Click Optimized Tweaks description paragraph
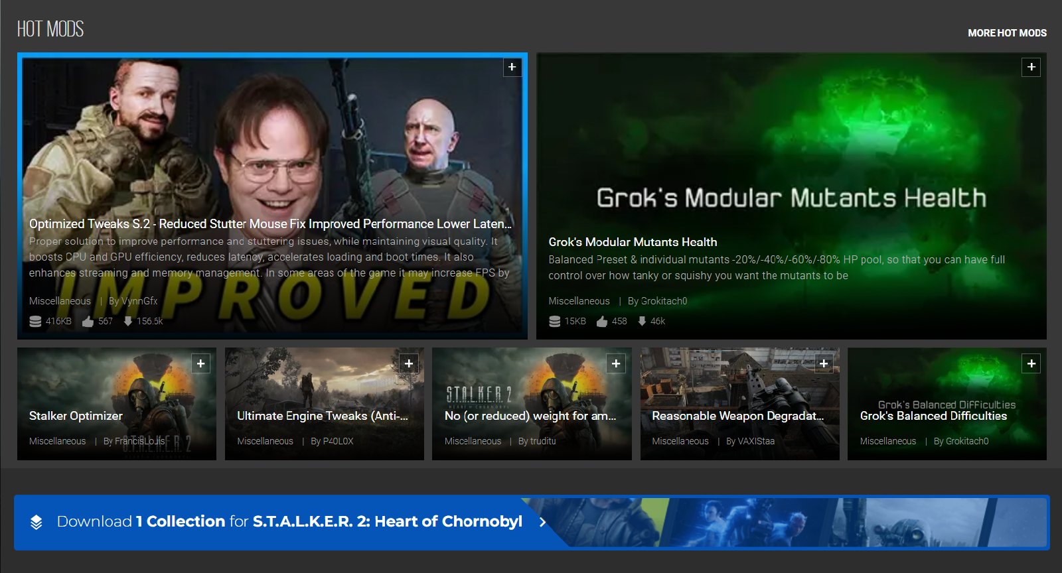Screen dimensions: 1062x573 (x=269, y=257)
